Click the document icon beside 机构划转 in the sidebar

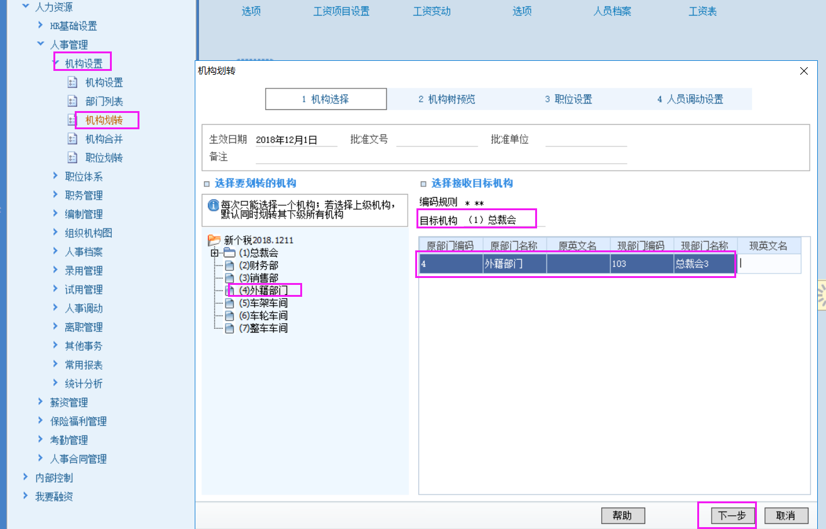(72, 120)
